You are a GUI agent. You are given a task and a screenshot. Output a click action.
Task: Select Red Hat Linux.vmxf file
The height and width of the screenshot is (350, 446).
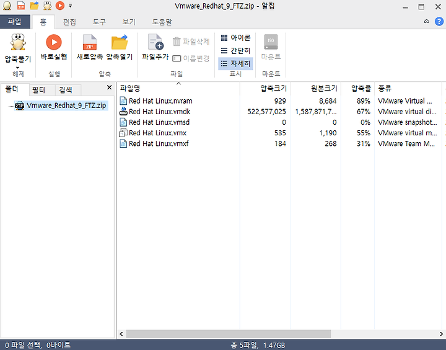159,143
